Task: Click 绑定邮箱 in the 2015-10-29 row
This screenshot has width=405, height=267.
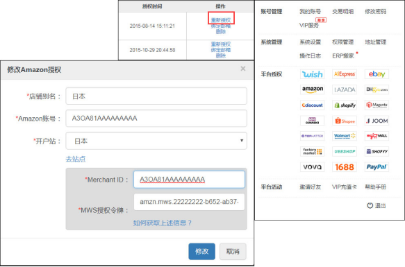Action: click(x=221, y=50)
